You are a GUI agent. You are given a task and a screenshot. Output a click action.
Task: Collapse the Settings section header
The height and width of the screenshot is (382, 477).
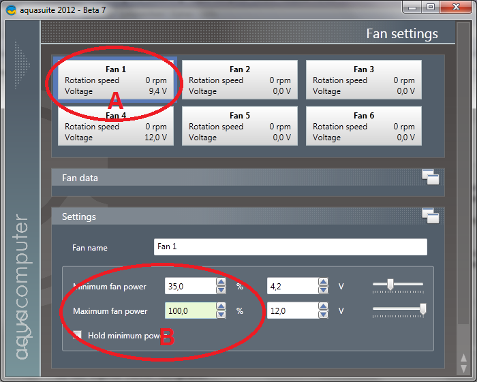tap(248, 217)
